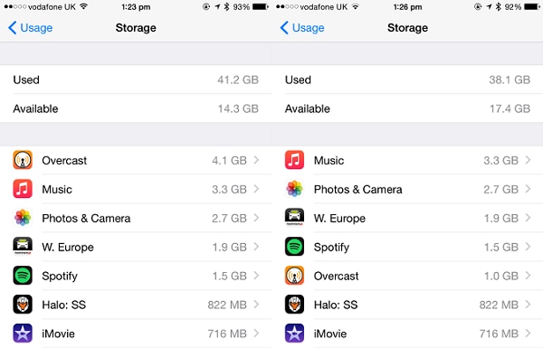Go back to Usage from the right Storage screen
The image size is (543, 348).
pyautogui.click(x=302, y=28)
